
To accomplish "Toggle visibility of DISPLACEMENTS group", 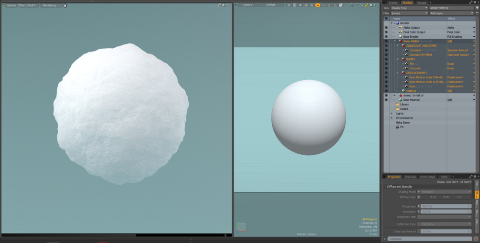I will coord(386,73).
